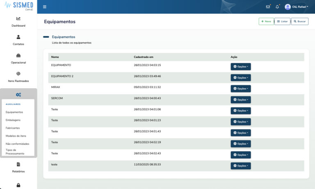Select Embalagens in Auxiliares menu
The height and width of the screenshot is (189, 315).
click(13, 120)
